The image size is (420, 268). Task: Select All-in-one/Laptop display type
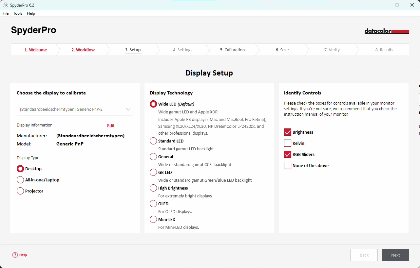20,180
